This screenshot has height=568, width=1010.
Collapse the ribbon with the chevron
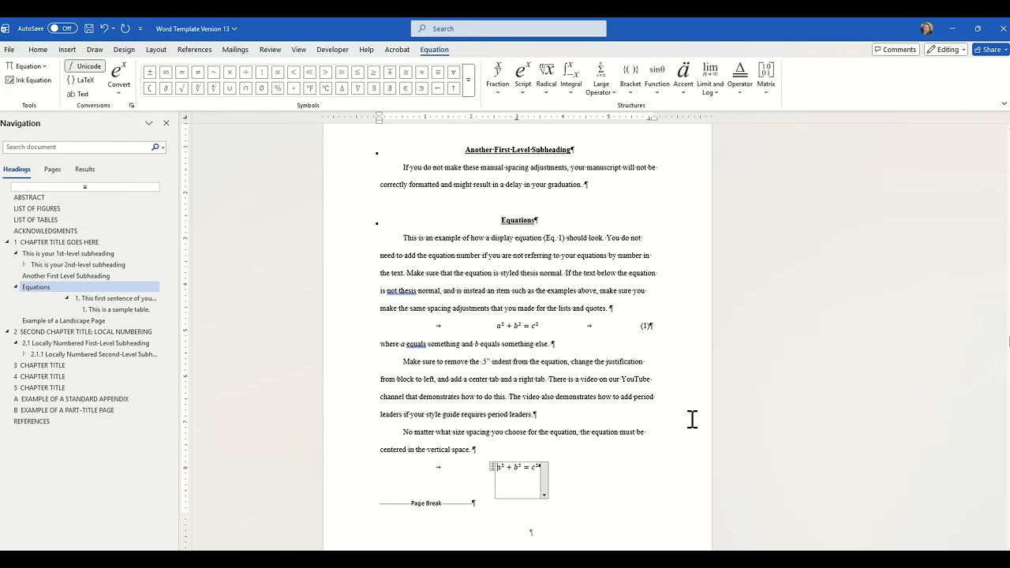1004,103
